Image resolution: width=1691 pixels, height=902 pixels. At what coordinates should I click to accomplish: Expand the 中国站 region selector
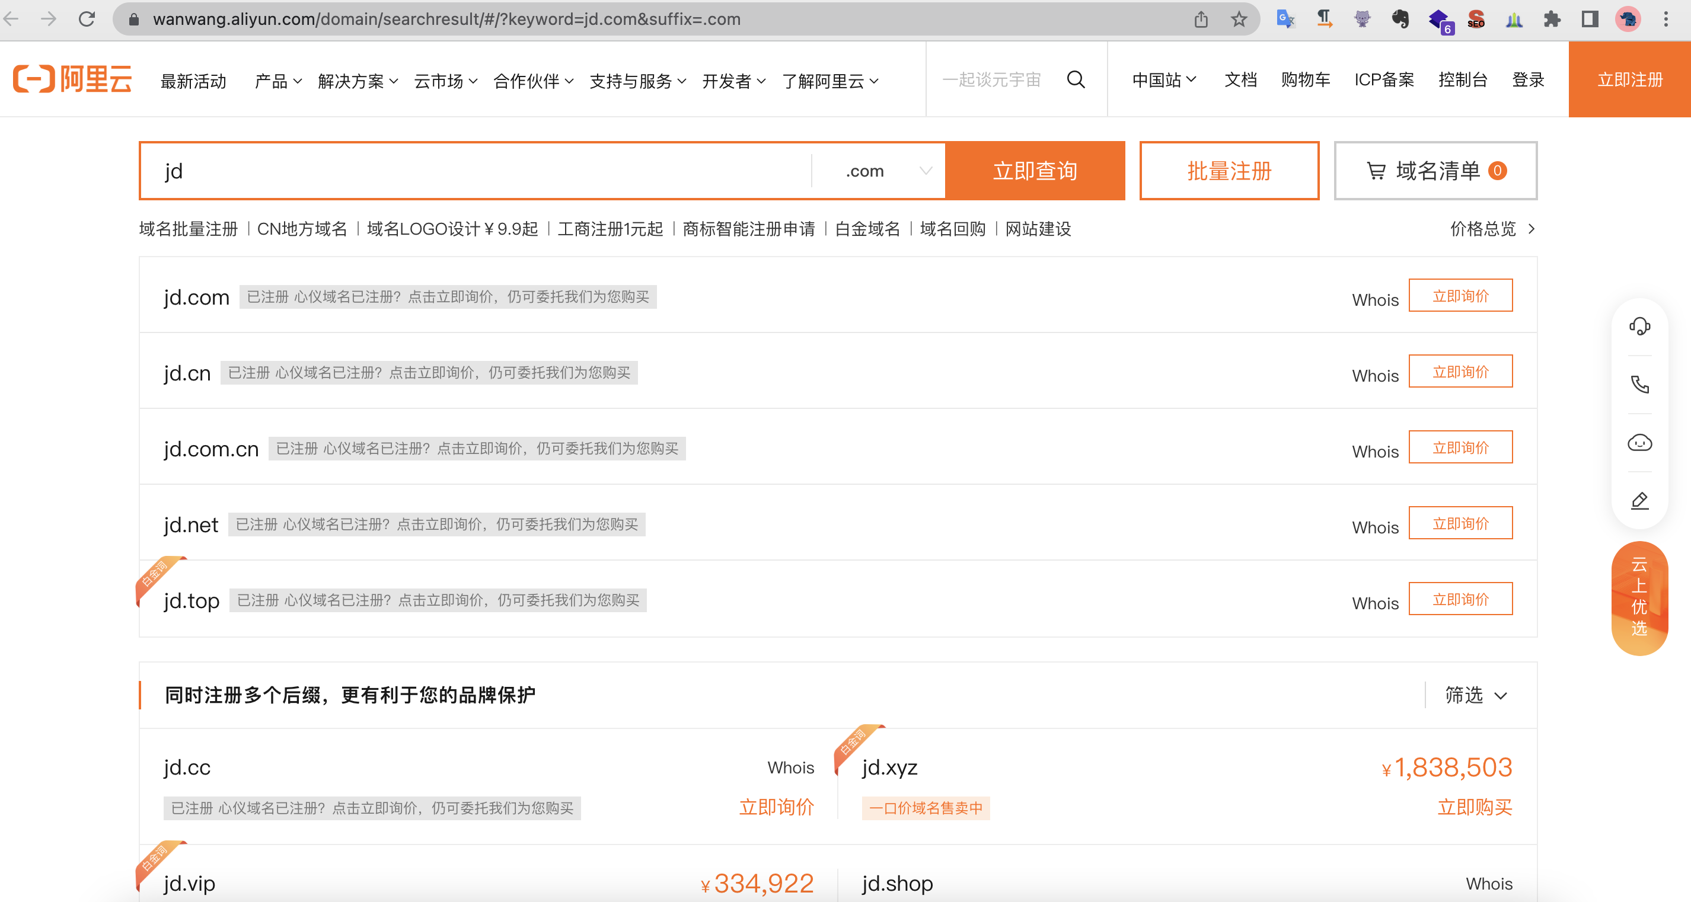[x=1164, y=80]
